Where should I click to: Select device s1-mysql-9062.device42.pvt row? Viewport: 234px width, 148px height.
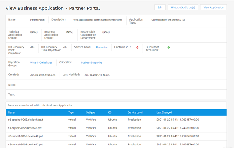coord(116,128)
